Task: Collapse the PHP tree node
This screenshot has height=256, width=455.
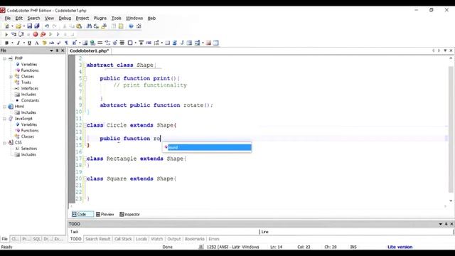Action: [5, 58]
